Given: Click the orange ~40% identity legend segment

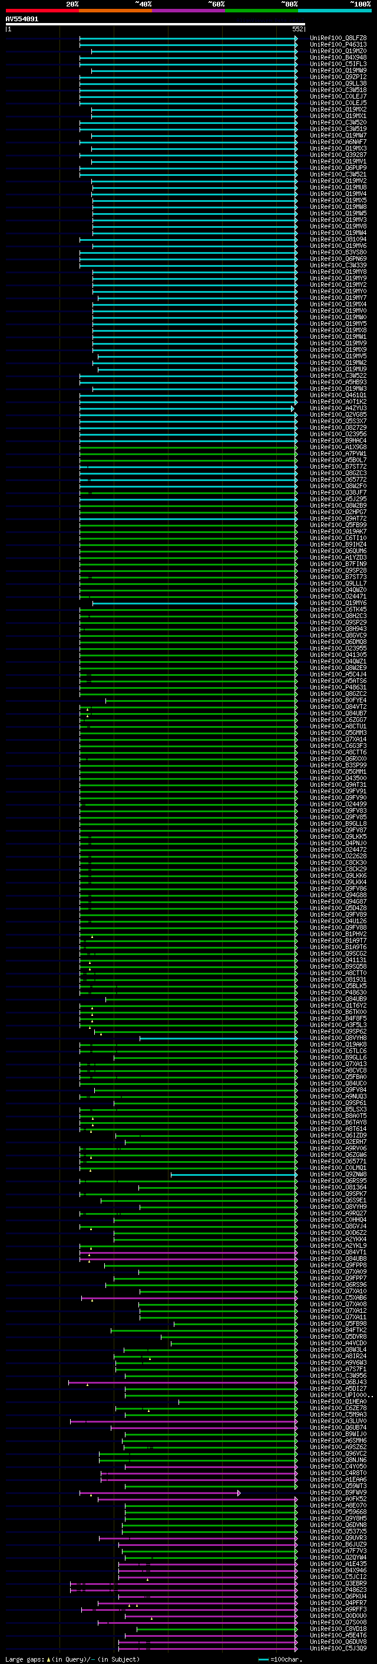Looking at the screenshot, I should 115,11.
